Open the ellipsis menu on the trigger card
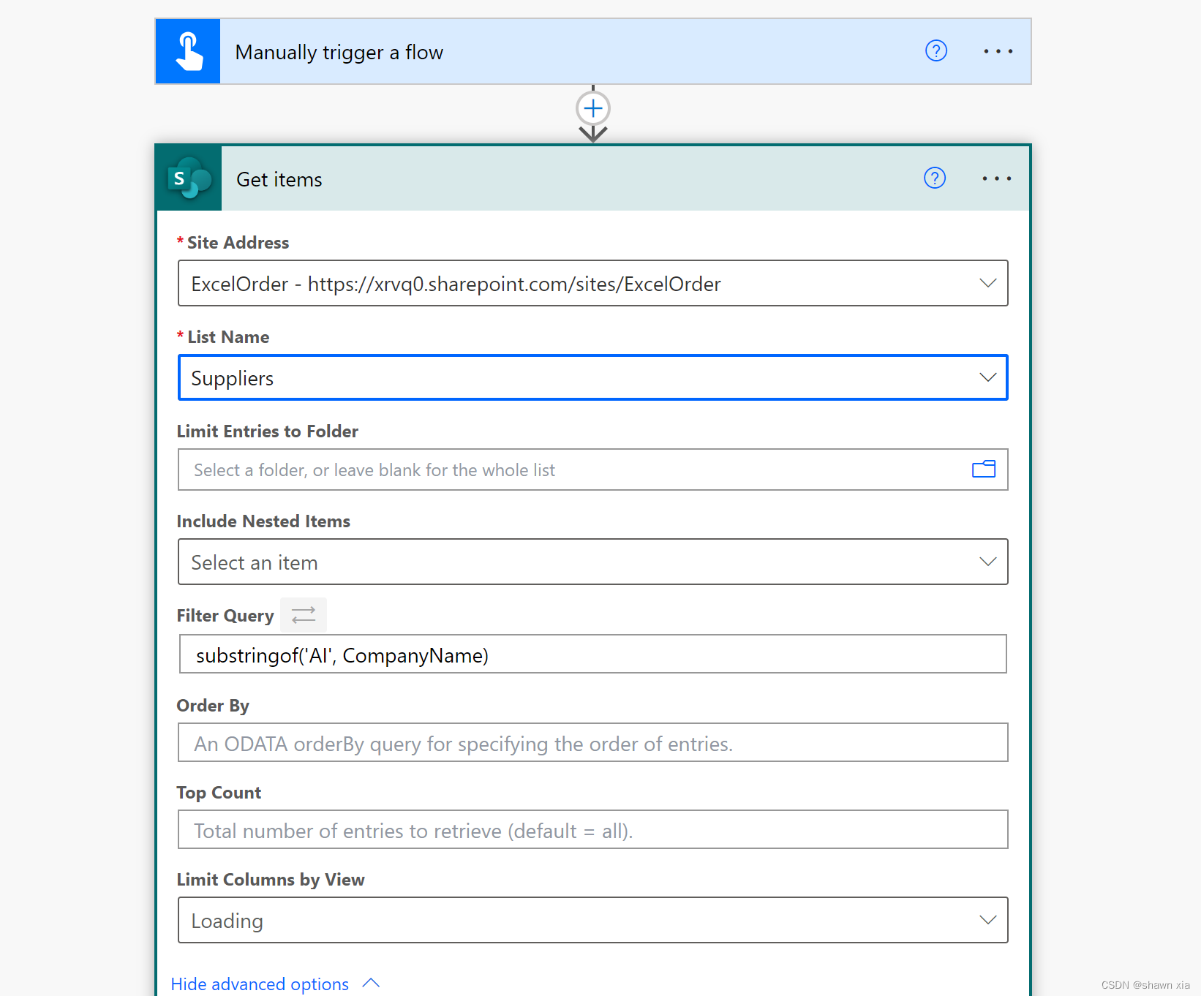This screenshot has width=1201, height=996. [x=998, y=51]
